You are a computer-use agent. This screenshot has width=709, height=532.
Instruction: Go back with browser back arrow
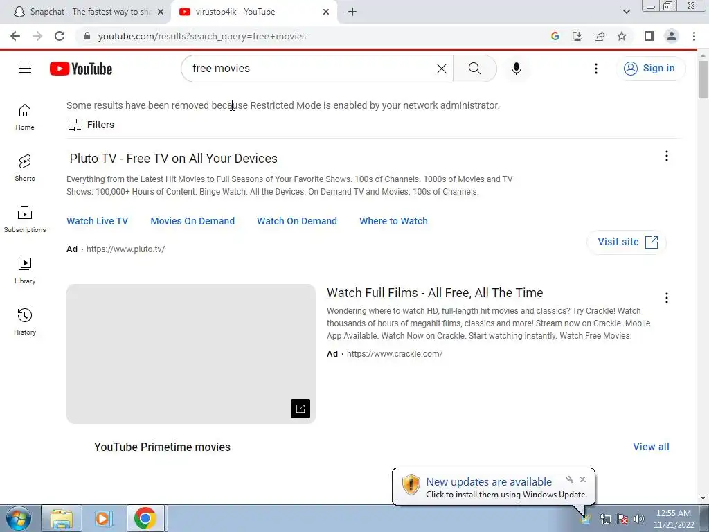click(x=15, y=36)
